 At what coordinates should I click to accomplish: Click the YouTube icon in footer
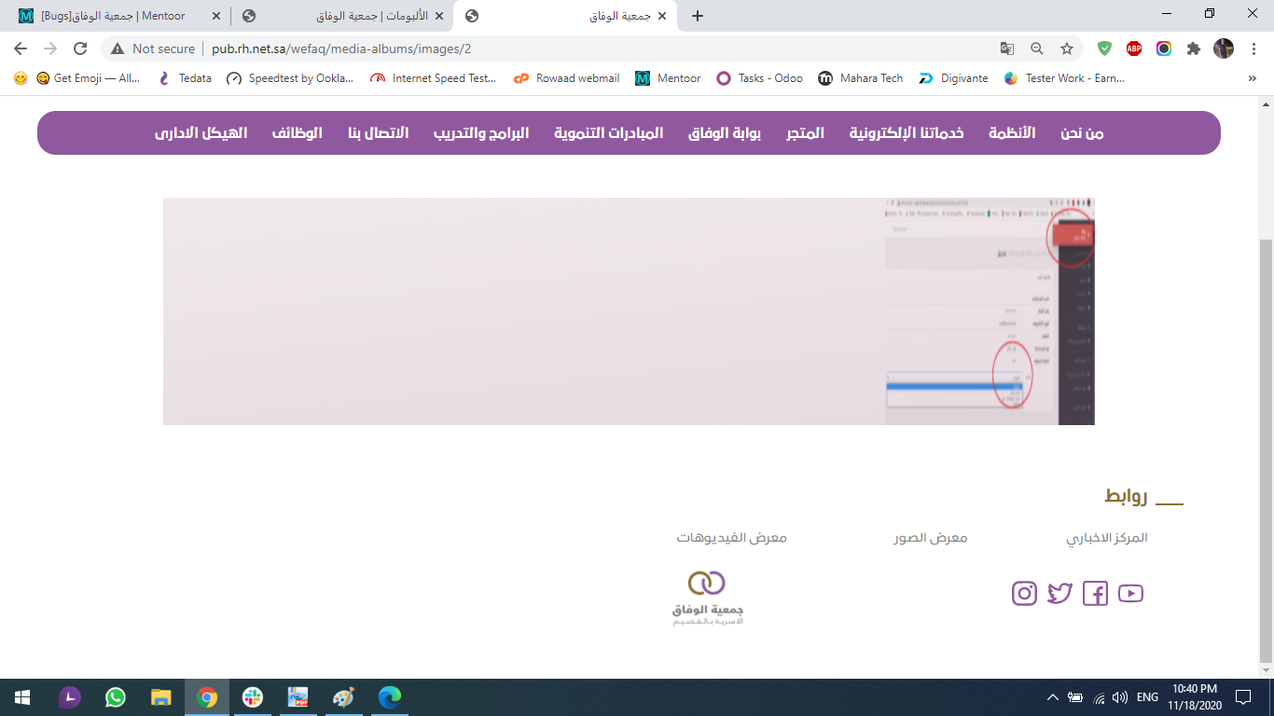[1130, 594]
